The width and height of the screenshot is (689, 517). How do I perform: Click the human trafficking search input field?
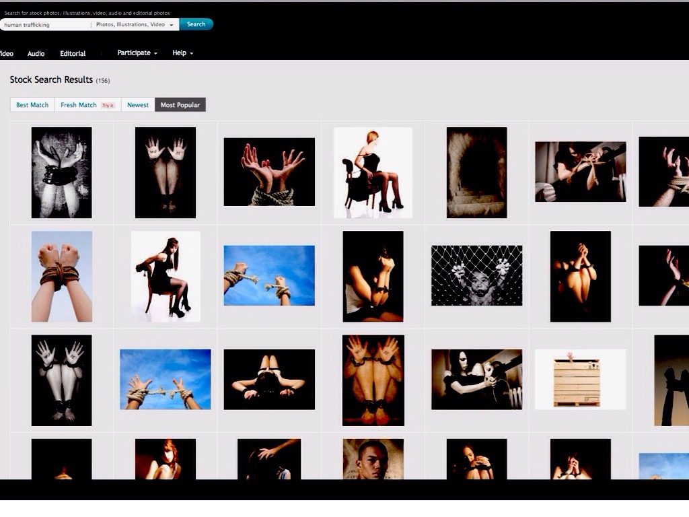tap(44, 25)
